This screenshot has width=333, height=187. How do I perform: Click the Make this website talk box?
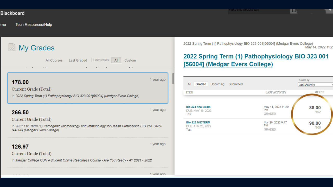(259, 11)
